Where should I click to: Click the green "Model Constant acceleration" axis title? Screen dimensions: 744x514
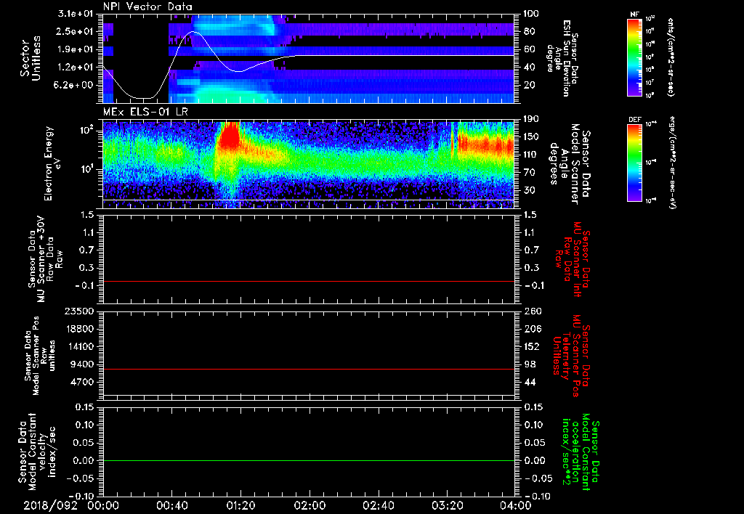coord(580,453)
